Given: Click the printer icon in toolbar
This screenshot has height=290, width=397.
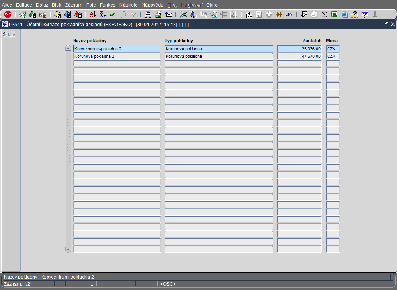Looking at the screenshot, I should (148, 14).
